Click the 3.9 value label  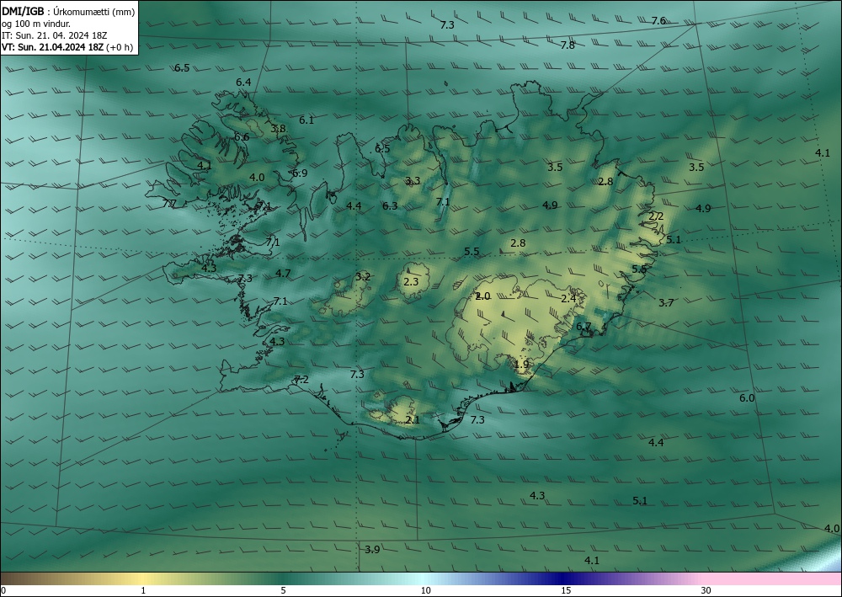(372, 549)
